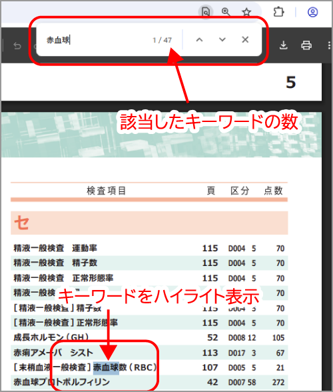Click the 点数 column header

(273, 191)
